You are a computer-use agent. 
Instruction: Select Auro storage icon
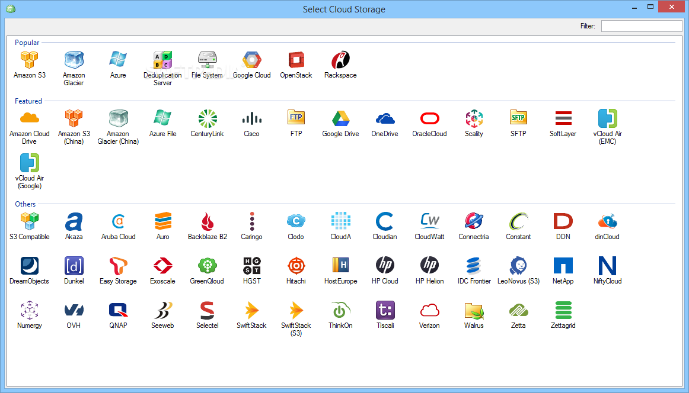[162, 221]
